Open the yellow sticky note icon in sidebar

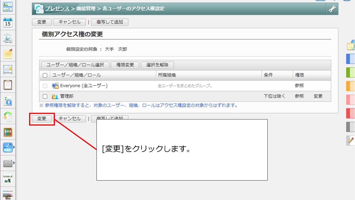click(8, 54)
